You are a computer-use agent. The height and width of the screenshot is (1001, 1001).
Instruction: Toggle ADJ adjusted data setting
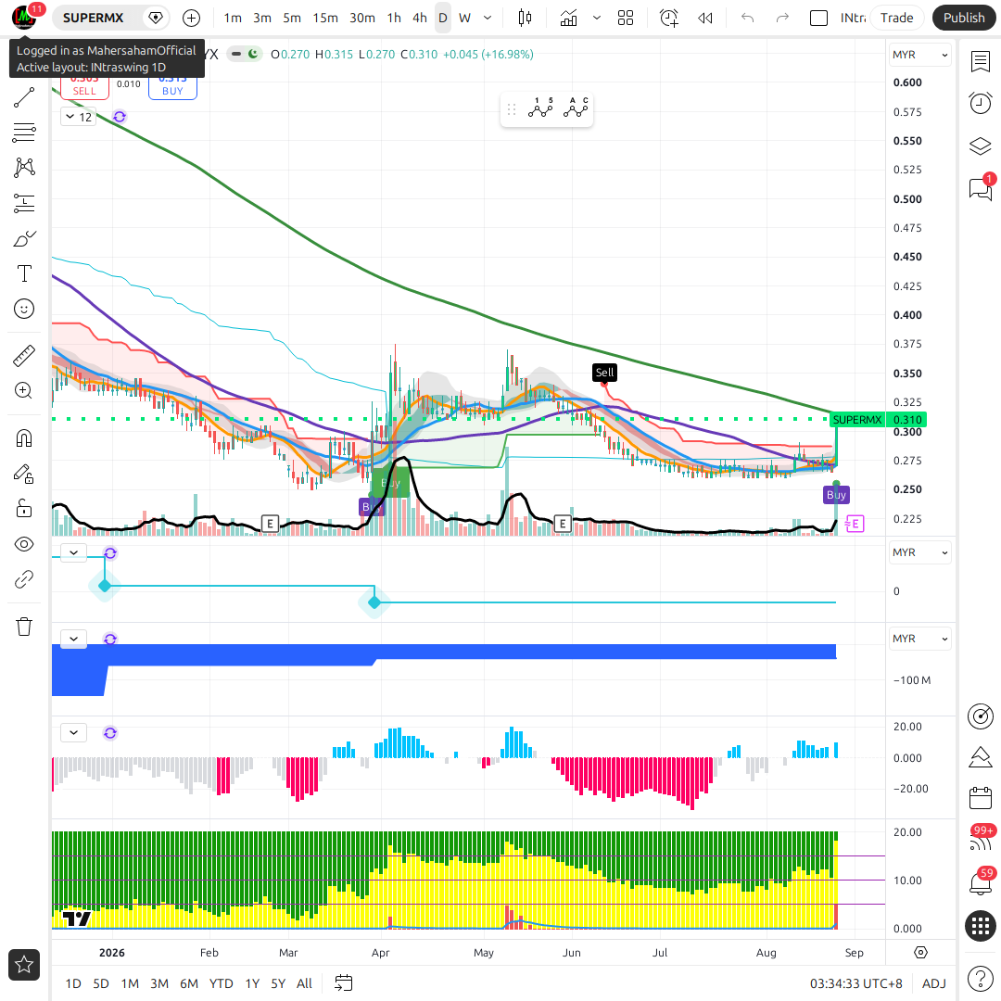point(934,983)
